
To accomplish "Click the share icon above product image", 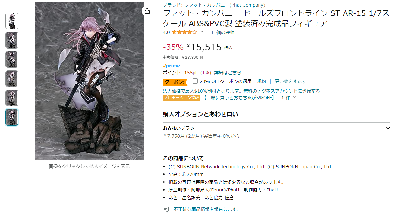I will (x=147, y=11).
